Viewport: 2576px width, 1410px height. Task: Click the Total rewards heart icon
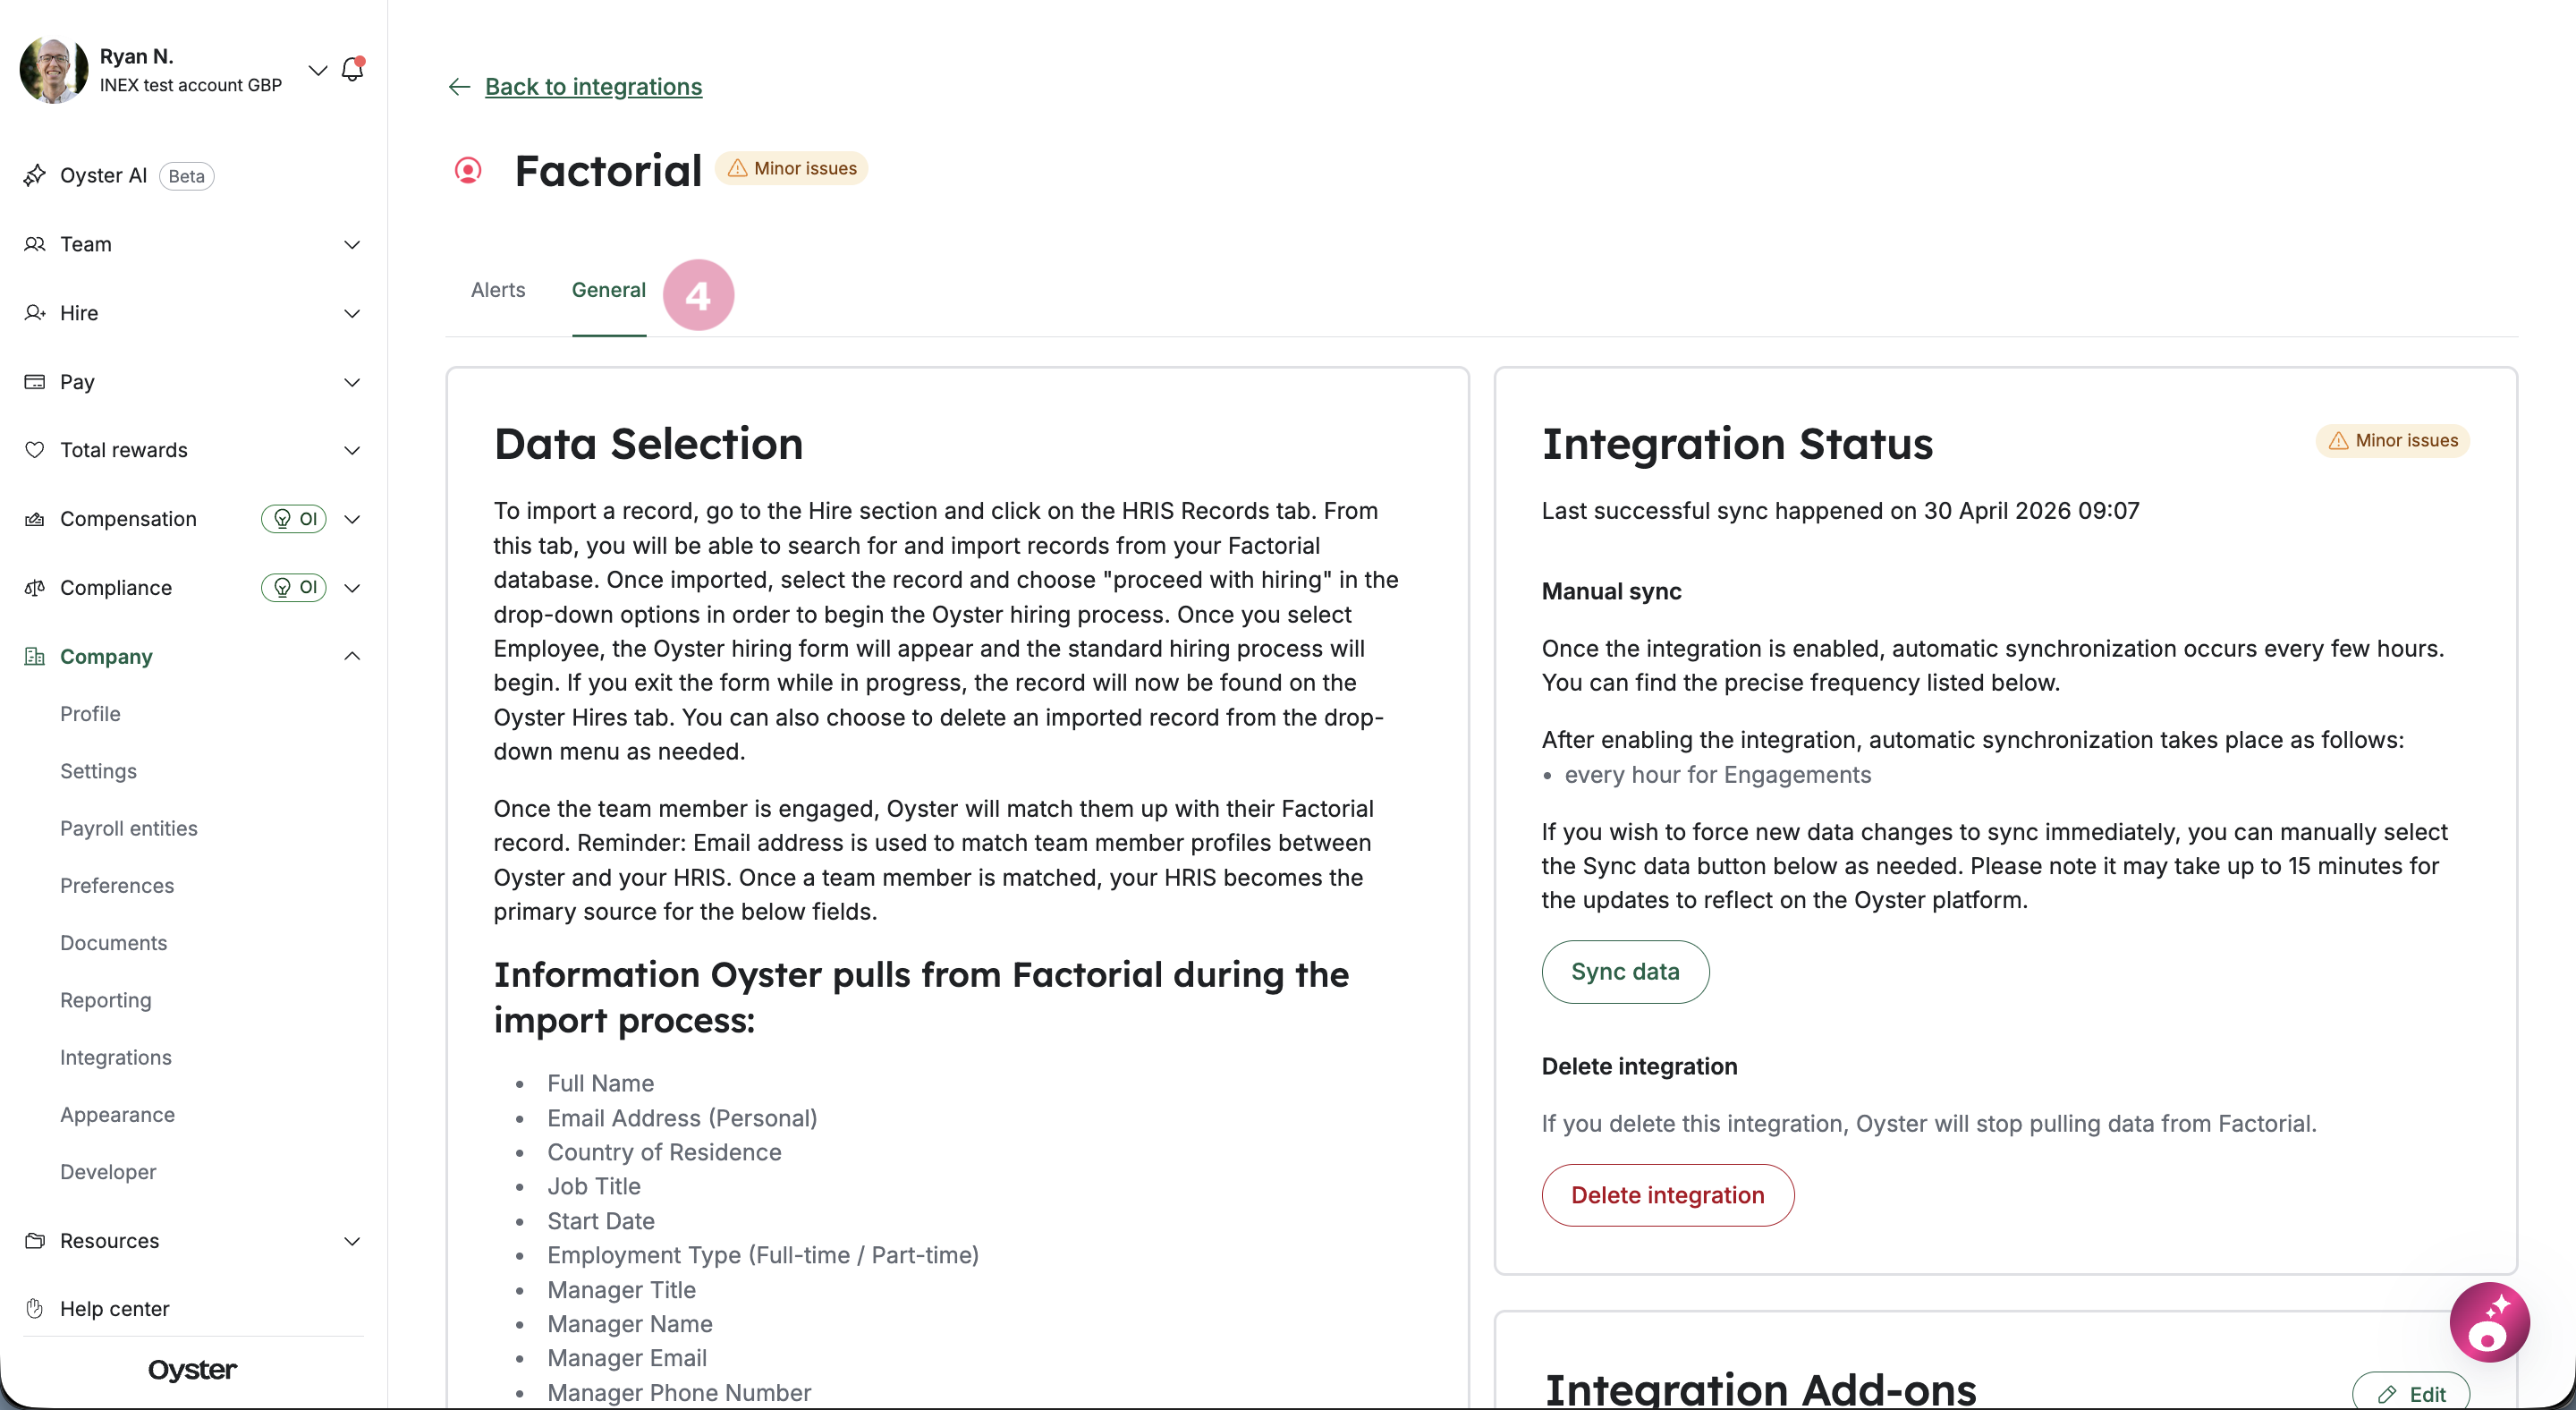(x=35, y=450)
